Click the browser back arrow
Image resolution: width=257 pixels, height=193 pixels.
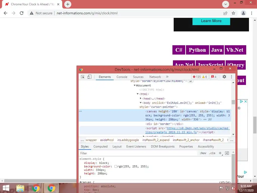coord(6,13)
